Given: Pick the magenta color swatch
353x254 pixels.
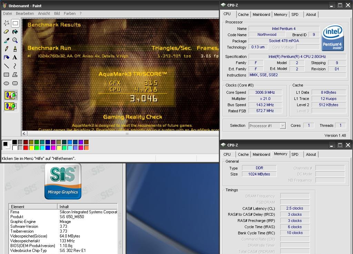Looking at the screenshot, I should click(53, 148).
